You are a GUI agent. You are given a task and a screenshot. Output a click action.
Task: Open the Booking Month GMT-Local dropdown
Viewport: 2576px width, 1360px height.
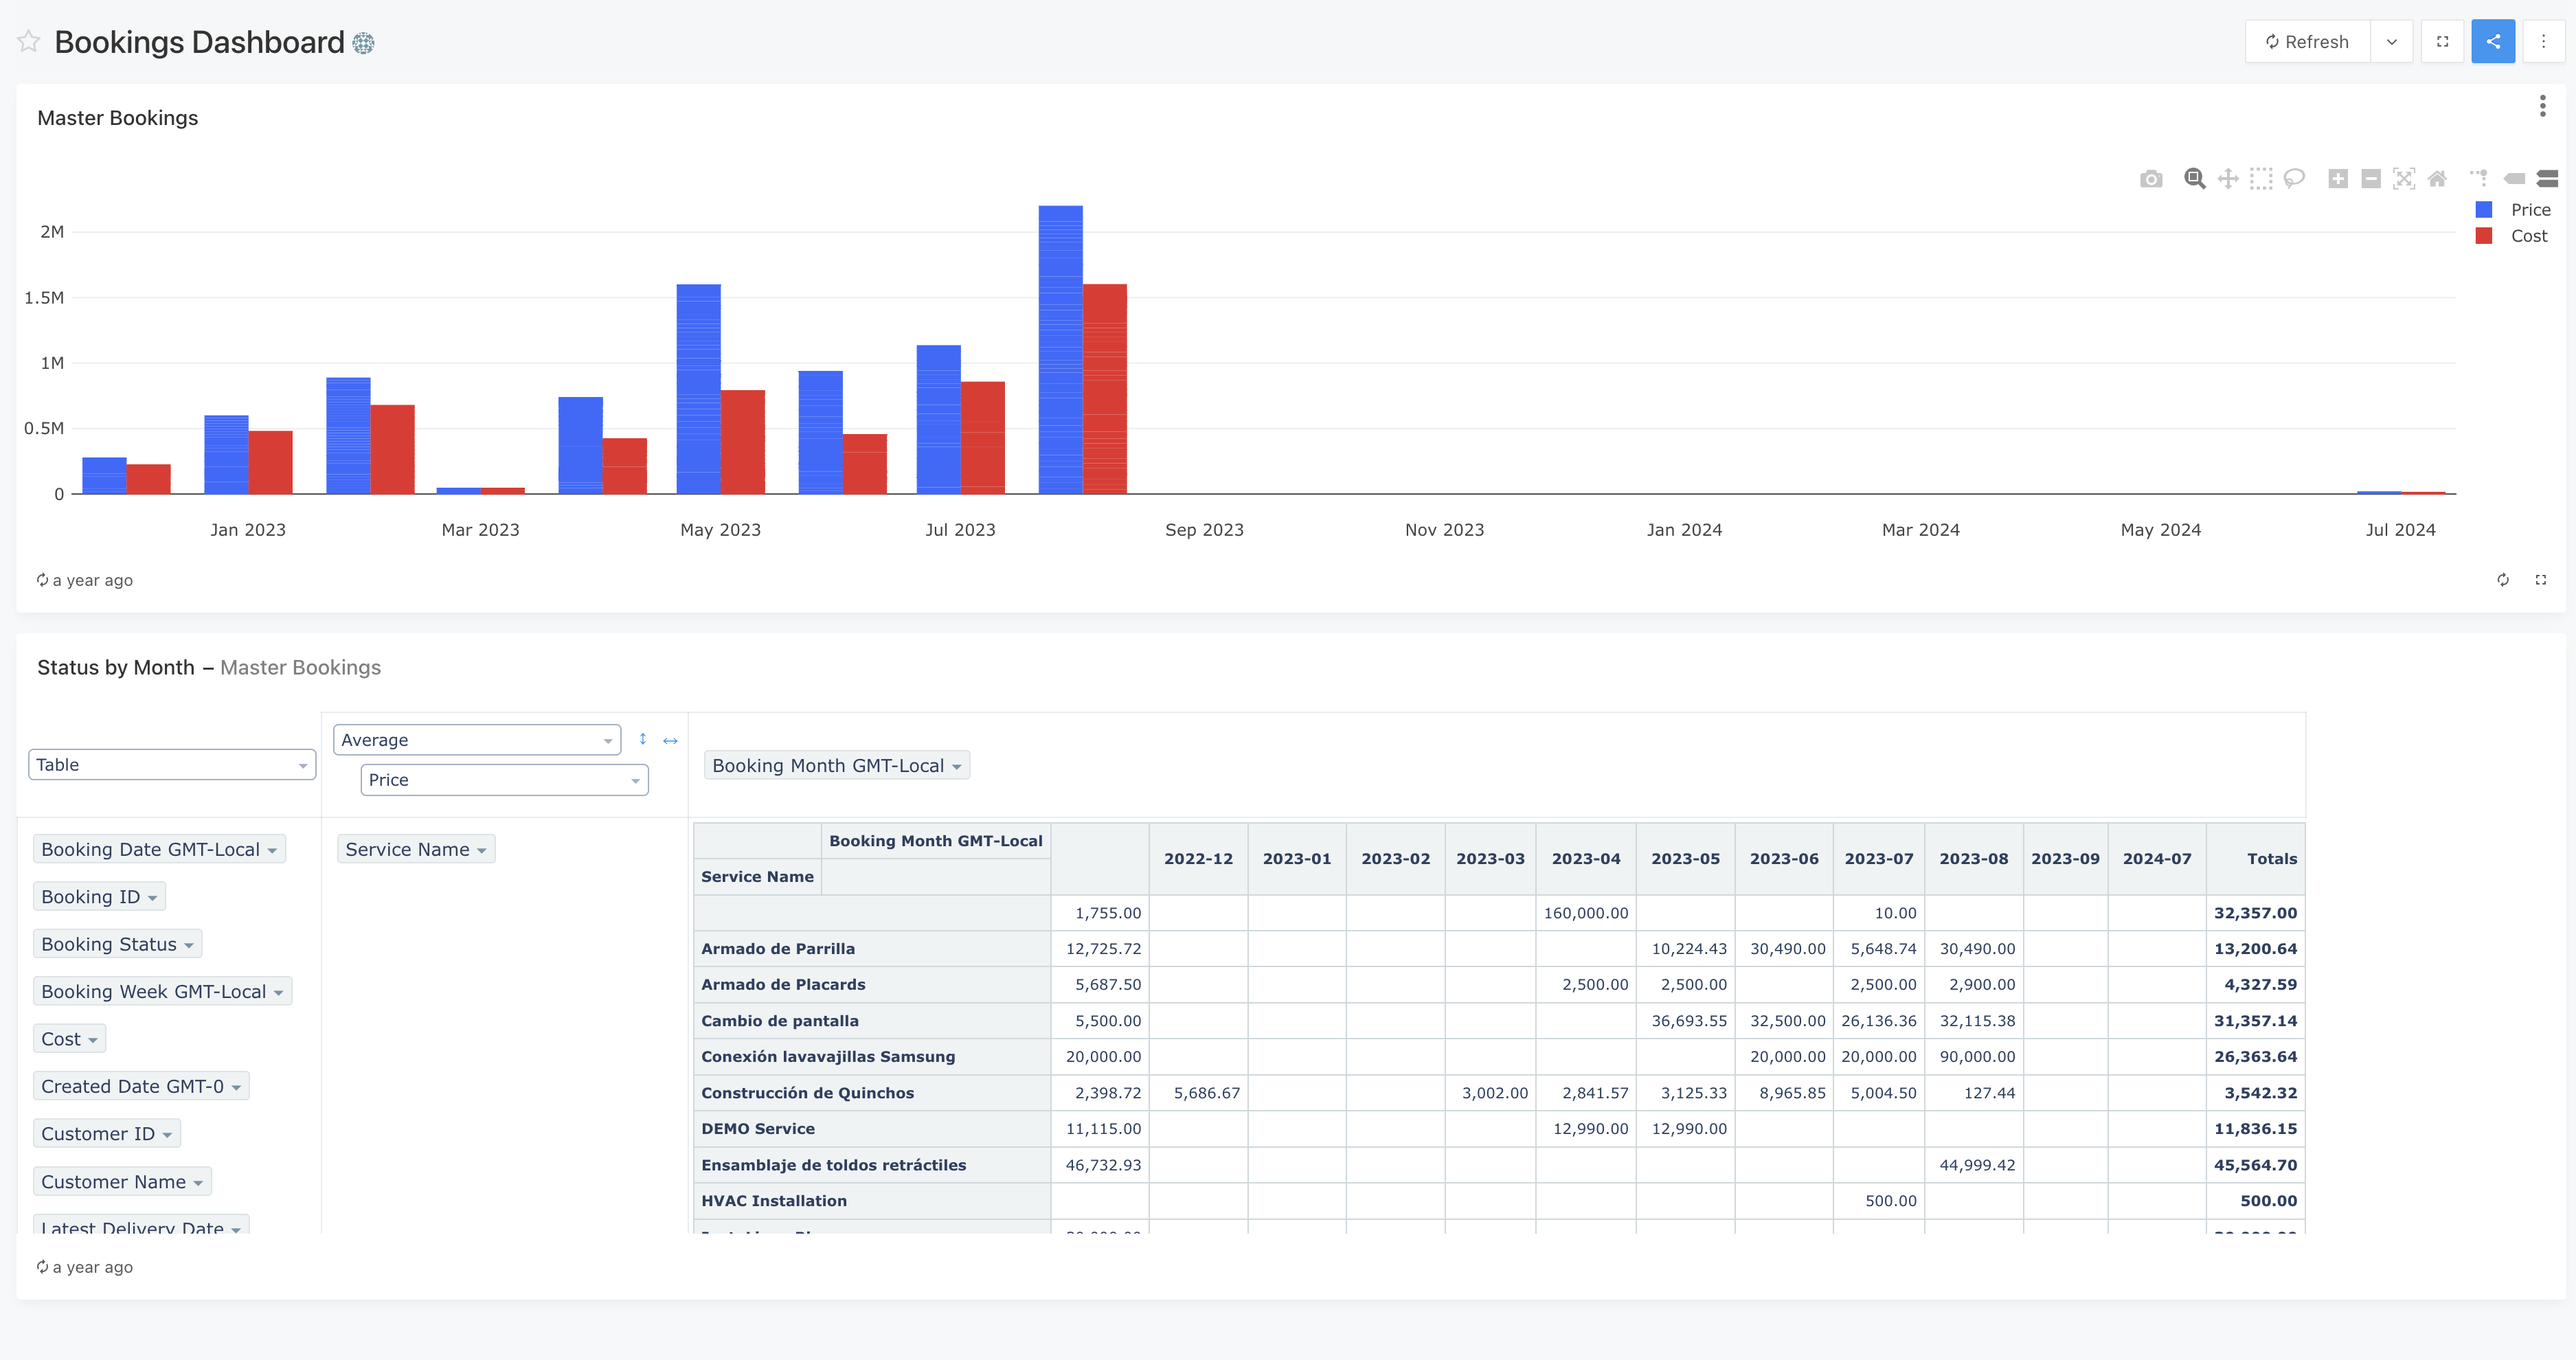click(x=836, y=765)
